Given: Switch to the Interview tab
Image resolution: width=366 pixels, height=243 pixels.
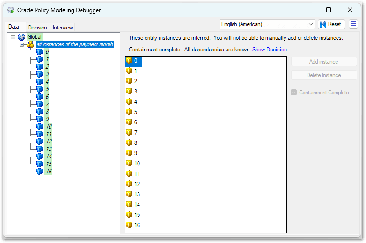Looking at the screenshot, I should [63, 28].
